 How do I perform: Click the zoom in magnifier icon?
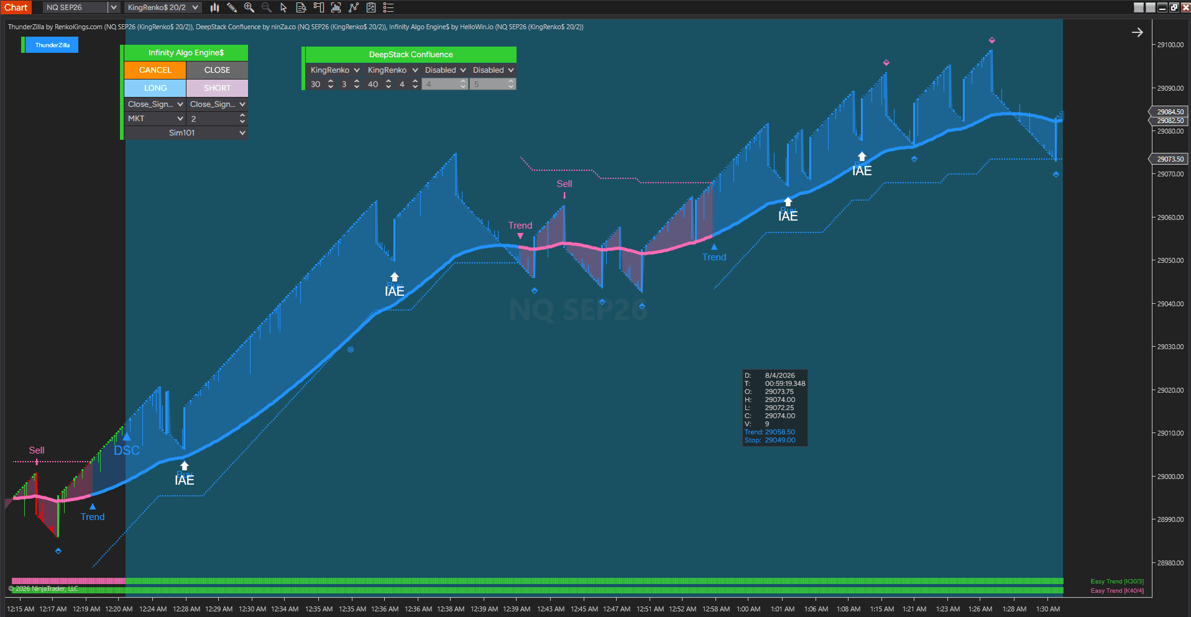click(x=249, y=7)
